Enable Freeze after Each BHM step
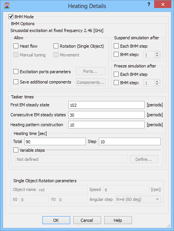174x231 pixels. (x=116, y=74)
